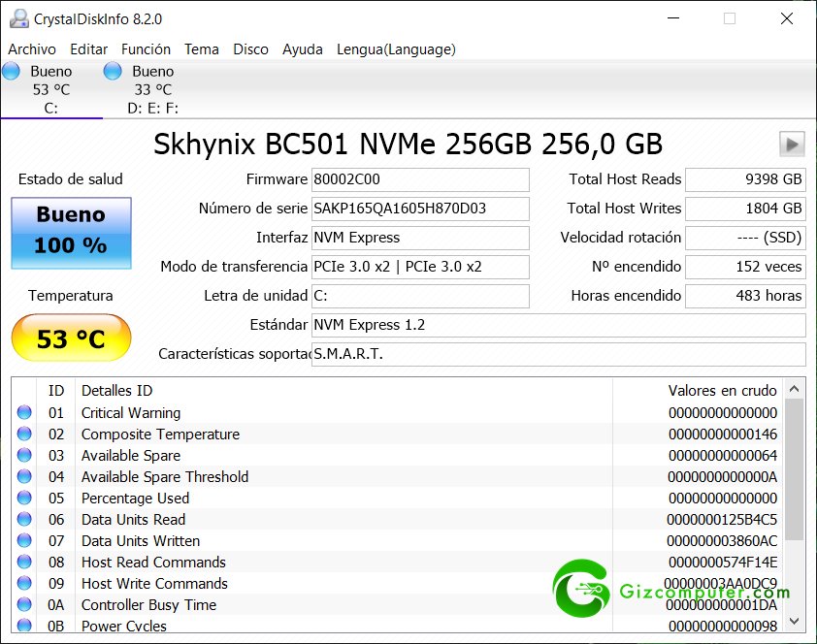Click status orb for Controller Busy Time row
The width and height of the screenshot is (817, 644).
(x=24, y=604)
